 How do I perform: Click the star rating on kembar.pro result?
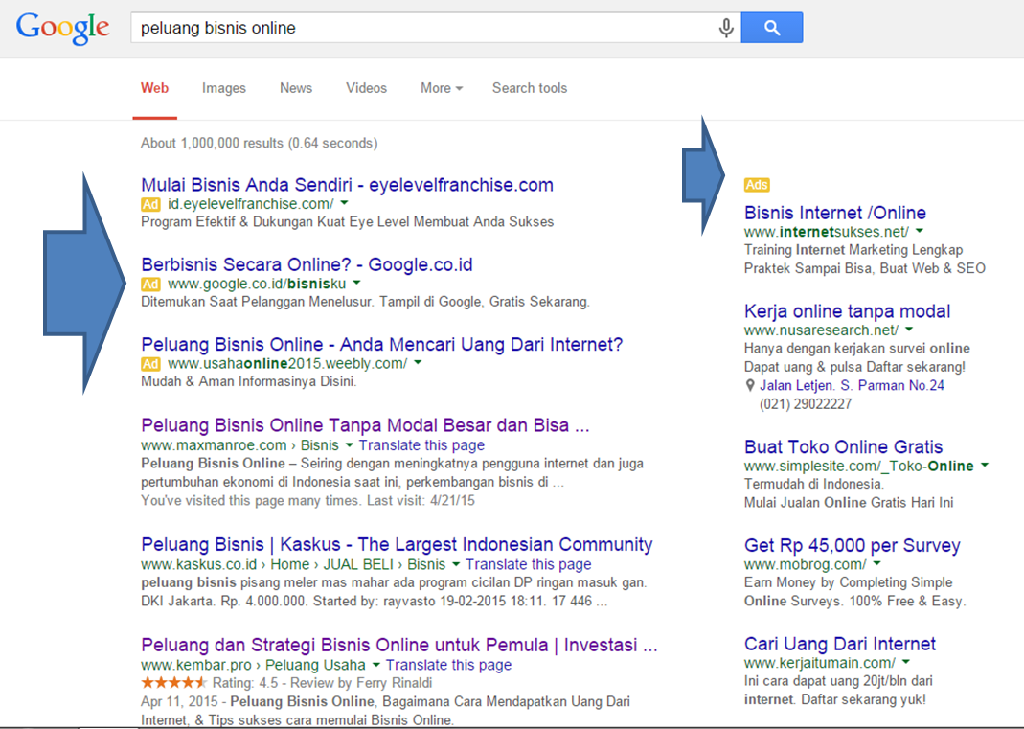tap(173, 683)
